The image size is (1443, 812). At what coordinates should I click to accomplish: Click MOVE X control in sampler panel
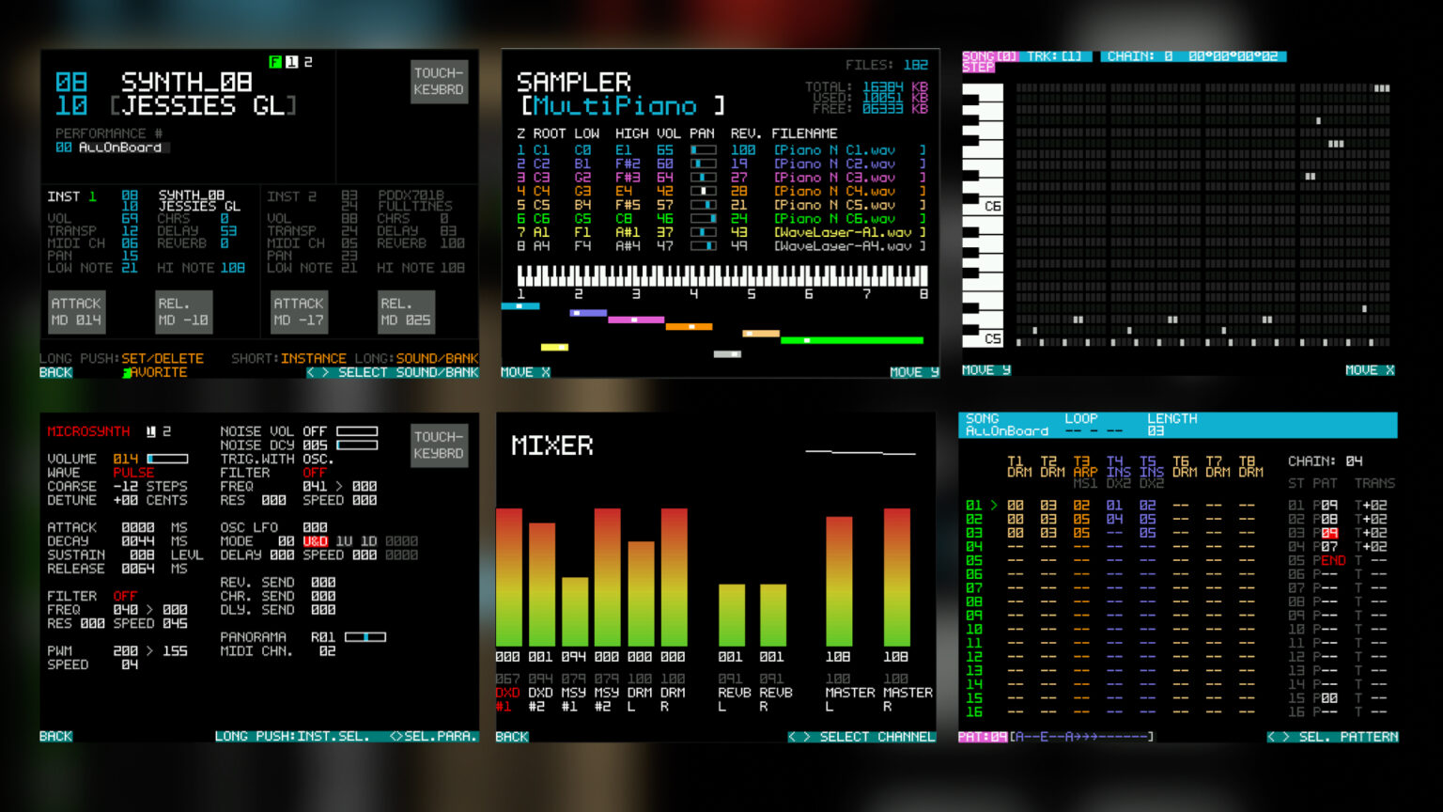click(523, 371)
